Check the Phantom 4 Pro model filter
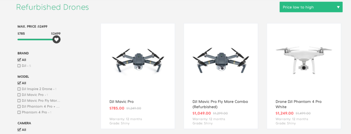The width and height of the screenshot is (351, 134). point(19,112)
